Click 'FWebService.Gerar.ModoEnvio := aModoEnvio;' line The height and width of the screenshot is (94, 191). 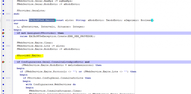point(48,4)
